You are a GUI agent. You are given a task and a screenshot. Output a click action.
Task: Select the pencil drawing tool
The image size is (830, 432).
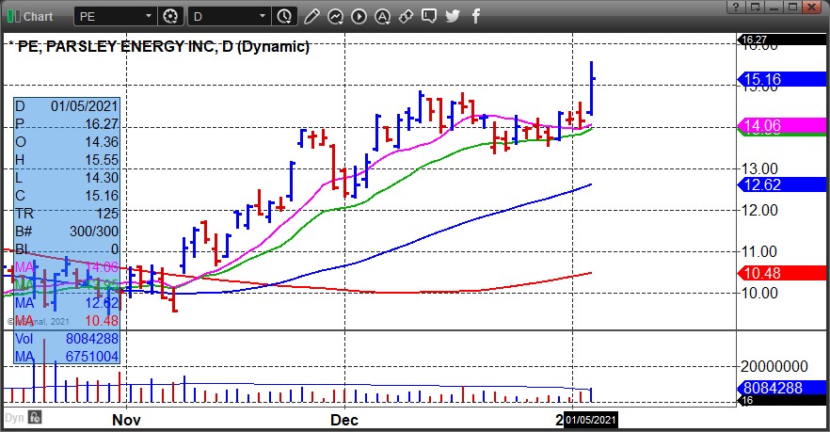(311, 16)
